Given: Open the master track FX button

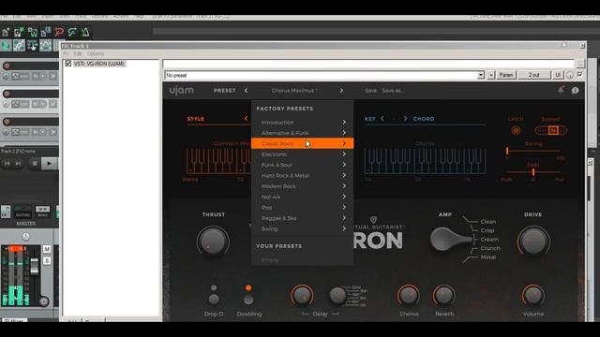Looking at the screenshot, I should coord(6,212).
